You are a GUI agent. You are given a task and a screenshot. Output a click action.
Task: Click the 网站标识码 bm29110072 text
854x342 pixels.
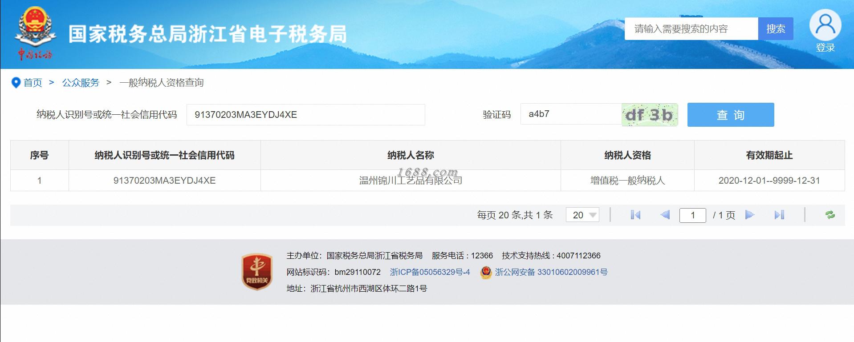[x=333, y=272]
